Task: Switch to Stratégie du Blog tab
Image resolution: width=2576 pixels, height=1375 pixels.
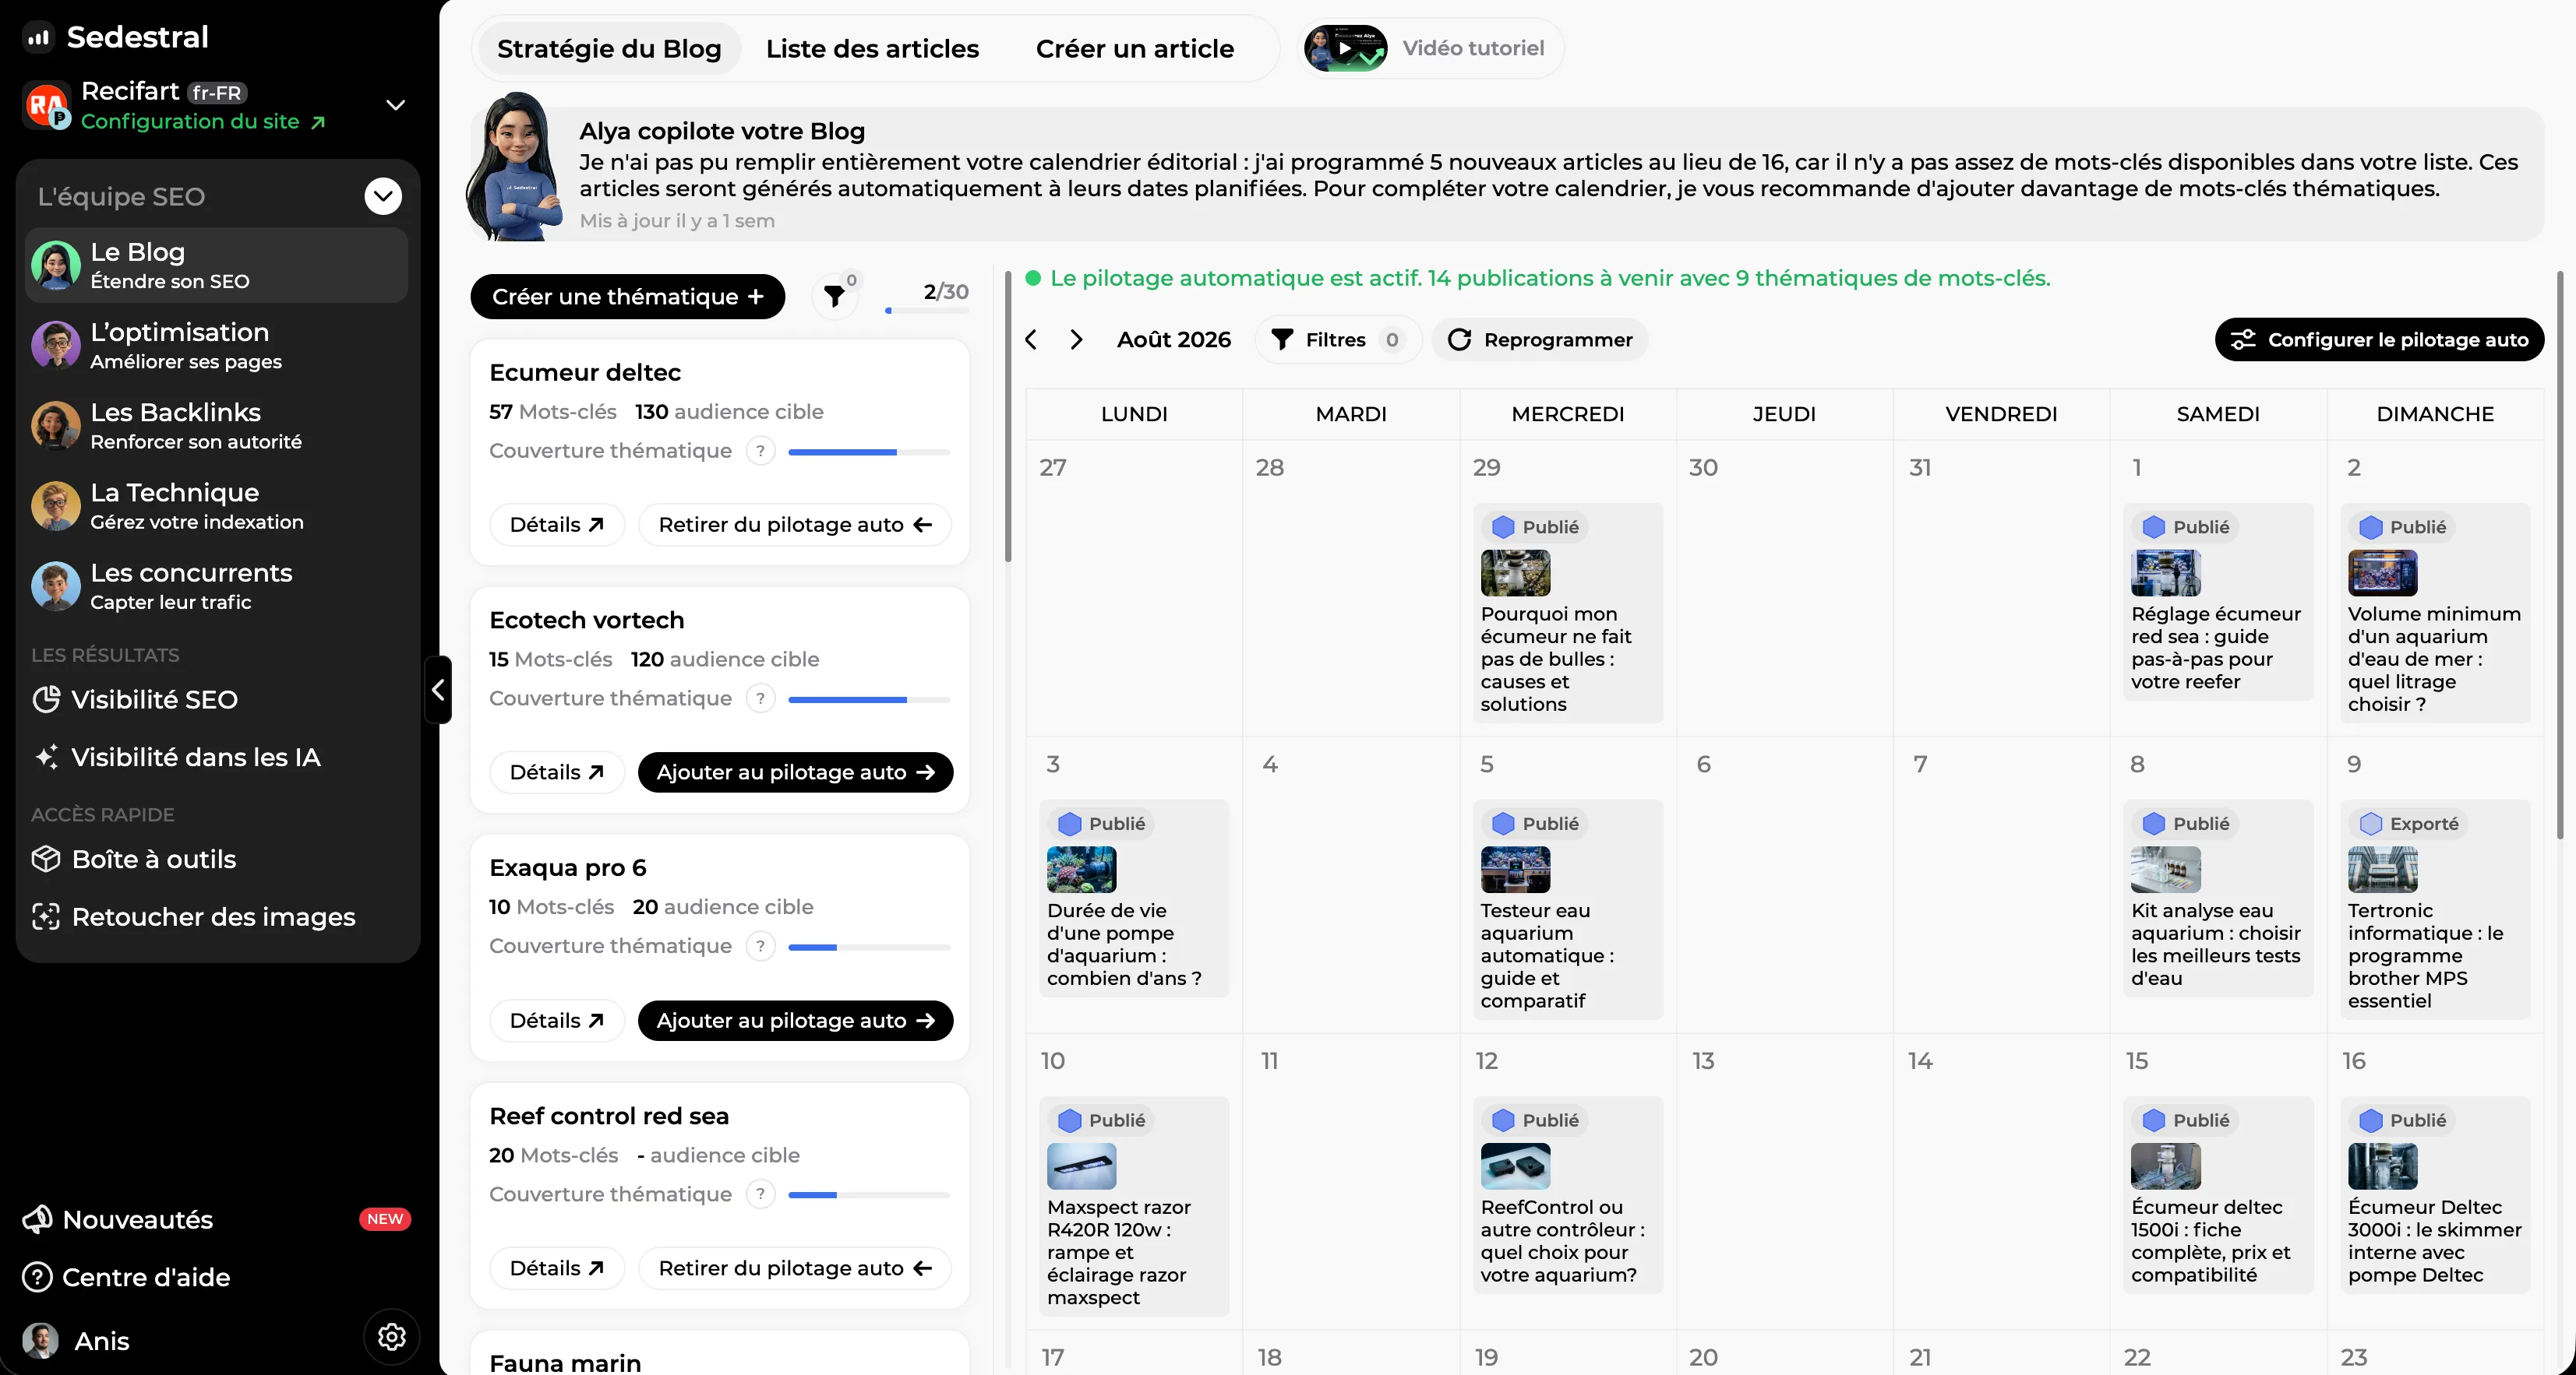Action: (x=609, y=48)
